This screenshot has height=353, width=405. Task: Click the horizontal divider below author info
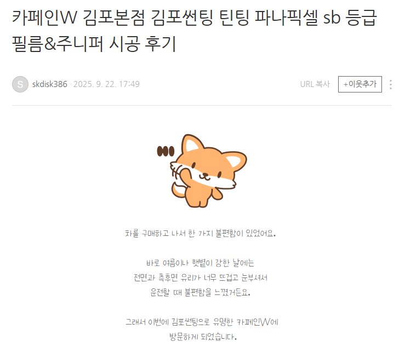click(x=202, y=105)
